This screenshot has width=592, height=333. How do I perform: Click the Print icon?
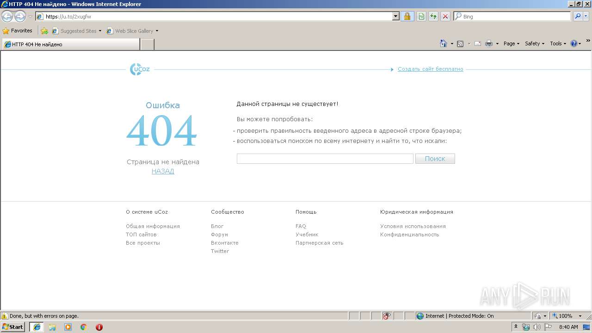point(489,43)
